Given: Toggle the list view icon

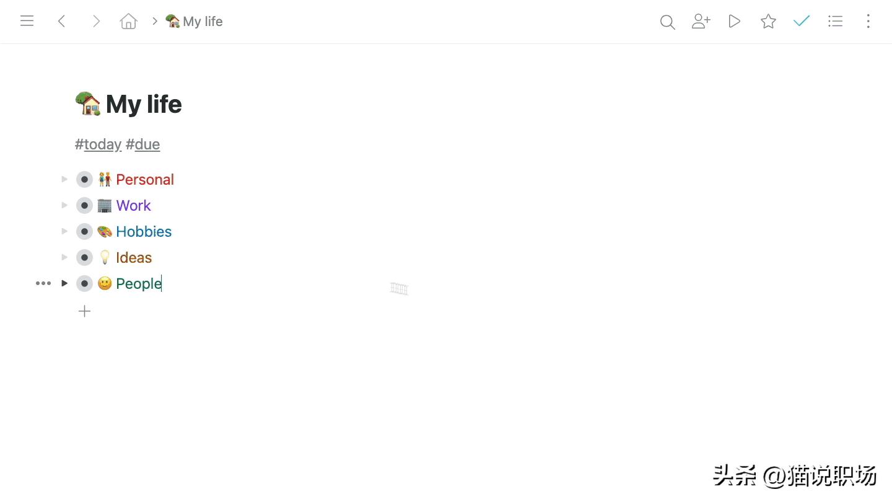Looking at the screenshot, I should pyautogui.click(x=835, y=21).
